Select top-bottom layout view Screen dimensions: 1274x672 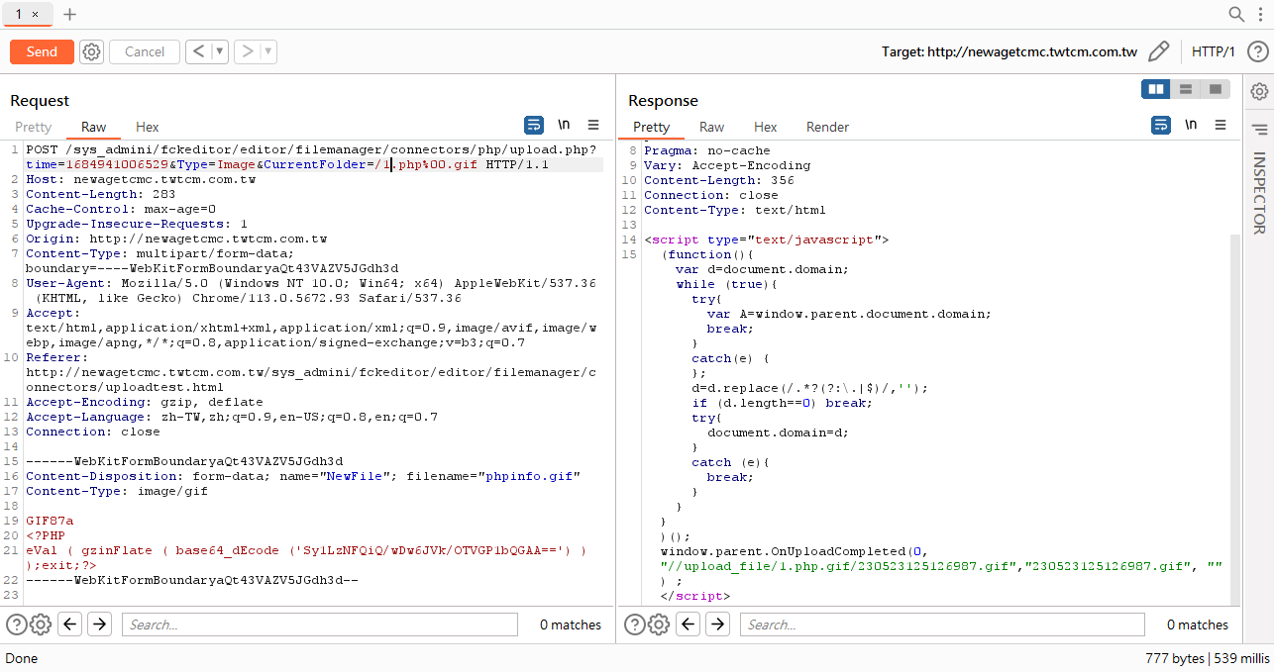[x=1185, y=89]
